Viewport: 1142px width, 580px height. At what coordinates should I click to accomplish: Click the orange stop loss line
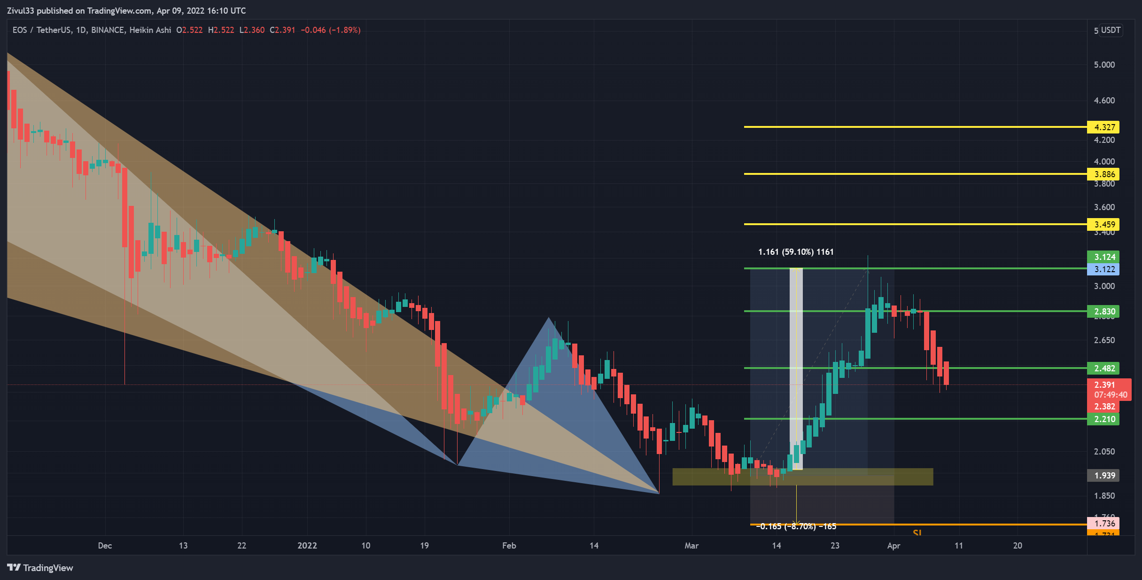tap(918, 525)
